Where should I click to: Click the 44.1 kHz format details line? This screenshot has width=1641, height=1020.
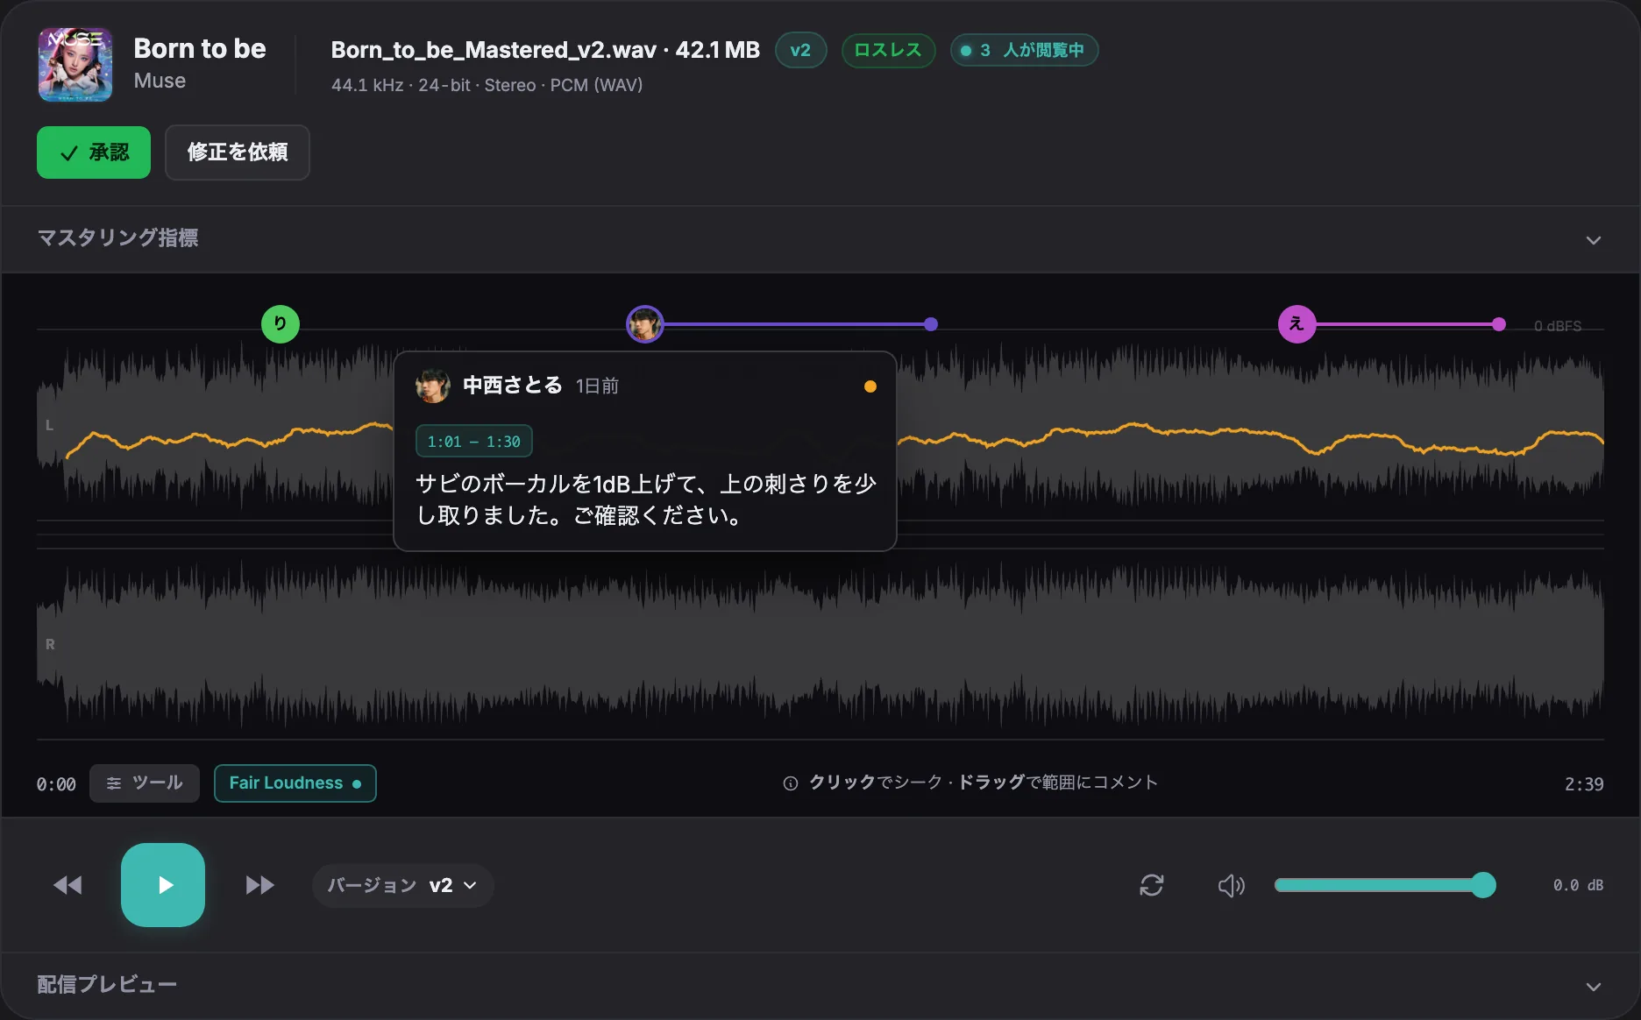(487, 85)
